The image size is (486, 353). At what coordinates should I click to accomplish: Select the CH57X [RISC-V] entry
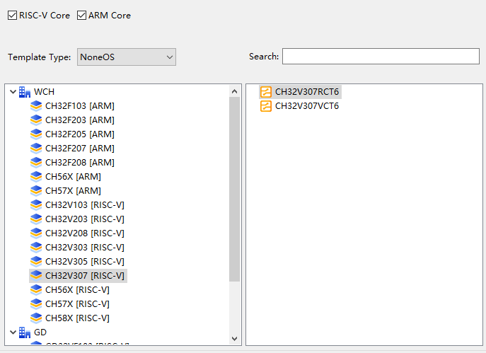click(77, 304)
